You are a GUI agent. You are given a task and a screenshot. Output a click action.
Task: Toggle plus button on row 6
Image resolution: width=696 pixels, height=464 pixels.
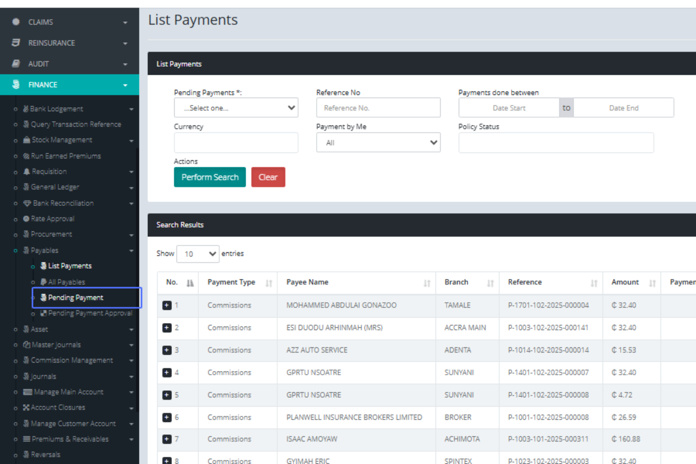pos(167,418)
